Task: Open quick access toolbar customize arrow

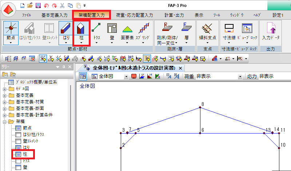Action: click(85, 5)
